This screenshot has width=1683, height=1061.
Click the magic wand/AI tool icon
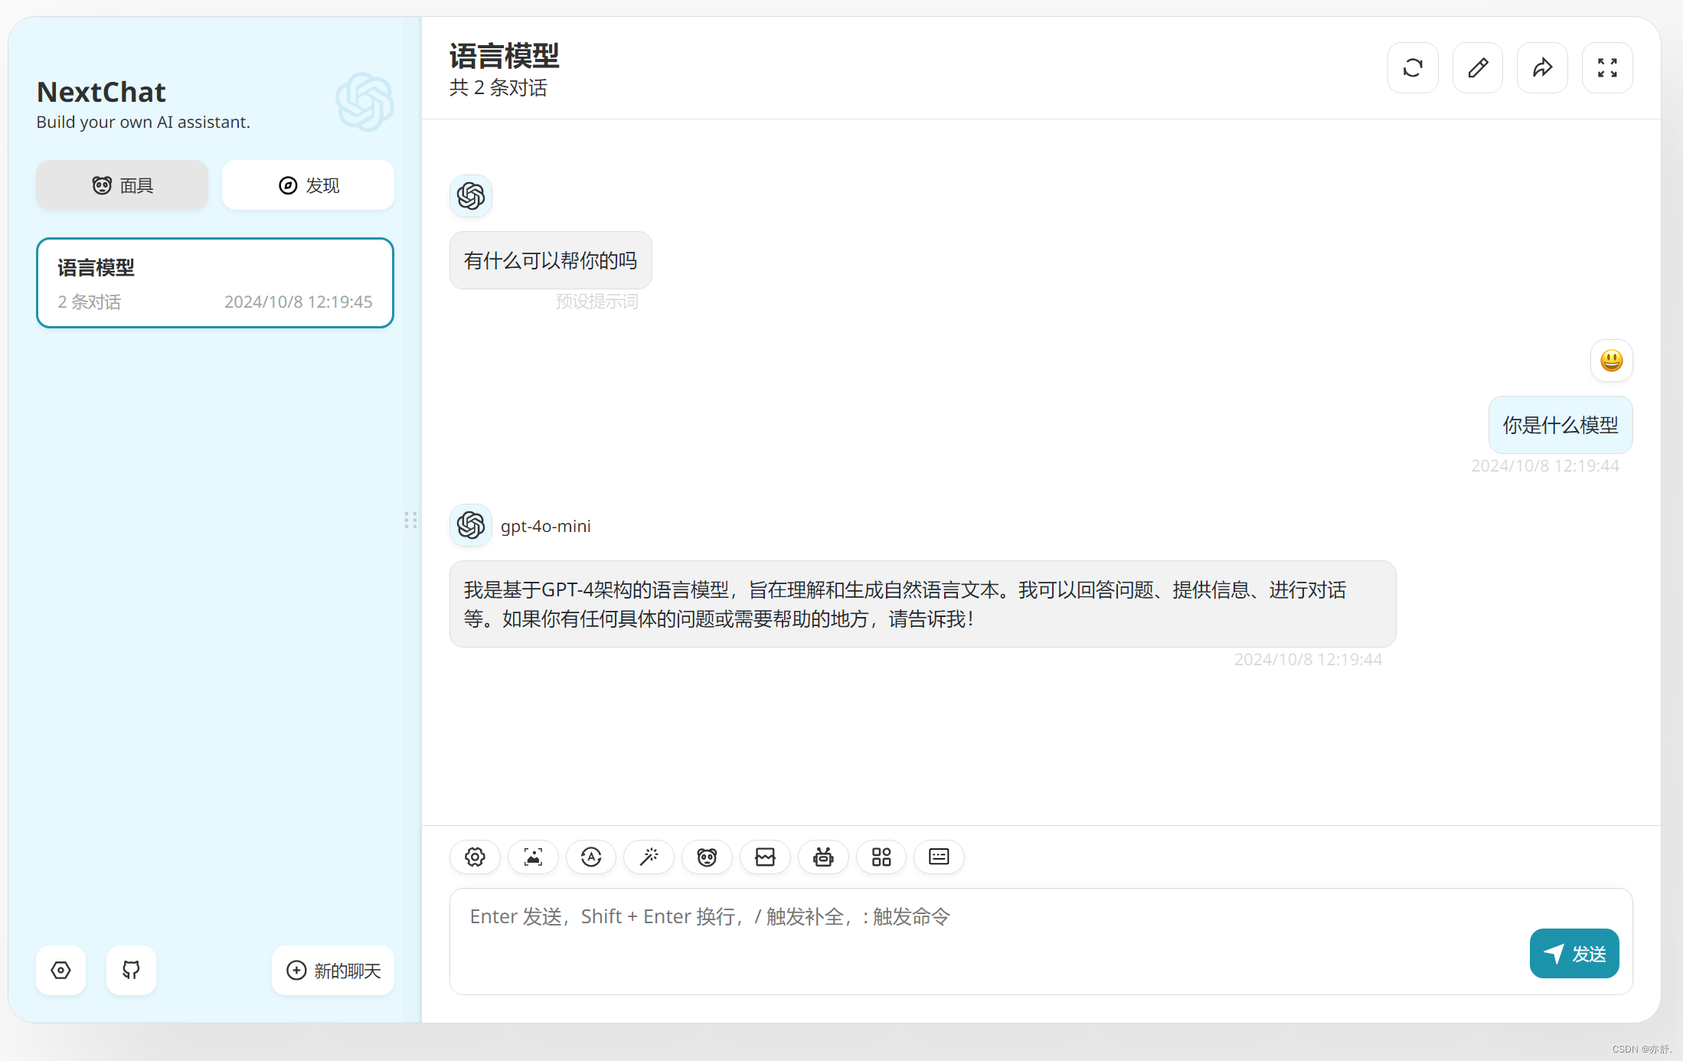[x=648, y=856]
